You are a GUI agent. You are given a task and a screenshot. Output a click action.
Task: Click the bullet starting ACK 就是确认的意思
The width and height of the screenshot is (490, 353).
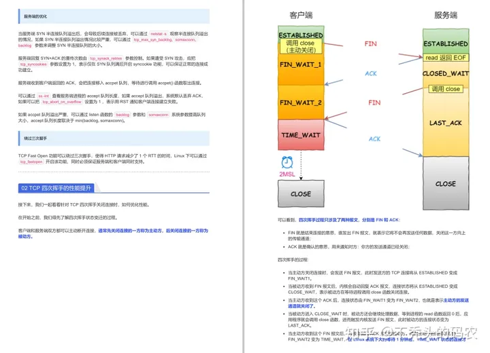pos(348,246)
